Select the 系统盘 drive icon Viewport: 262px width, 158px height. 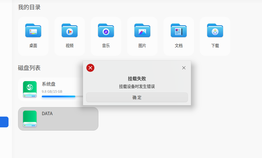30,89
